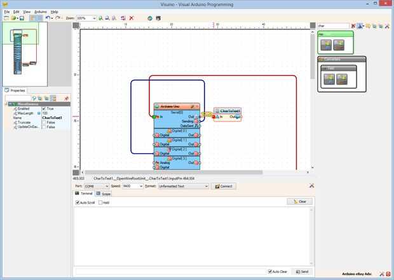This screenshot has width=394, height=280.
Task: Click the yellow folder icon in component palette toolbar
Action: click(368, 26)
